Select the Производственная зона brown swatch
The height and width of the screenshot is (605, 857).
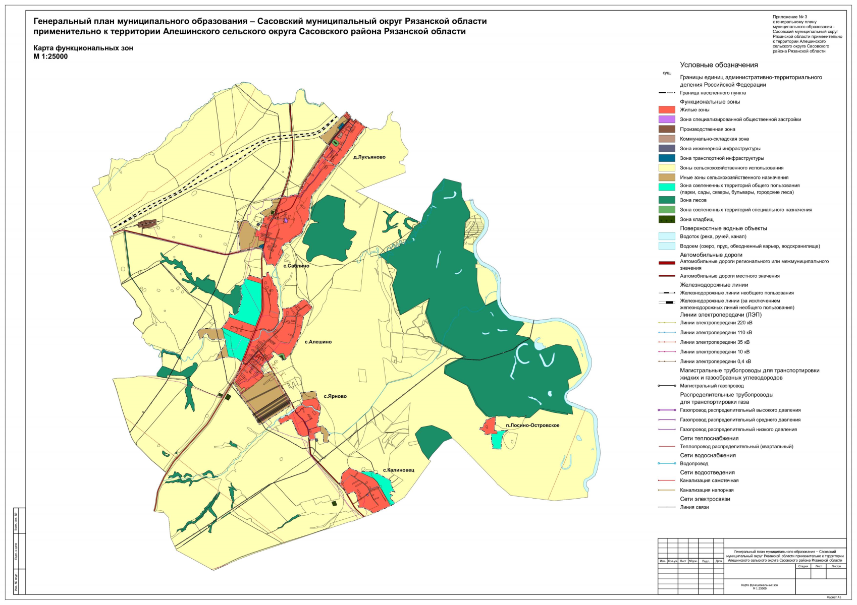pyautogui.click(x=666, y=129)
